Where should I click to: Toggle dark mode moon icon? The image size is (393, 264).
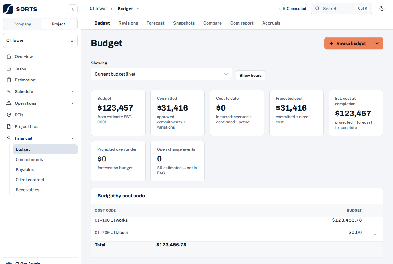(x=382, y=9)
